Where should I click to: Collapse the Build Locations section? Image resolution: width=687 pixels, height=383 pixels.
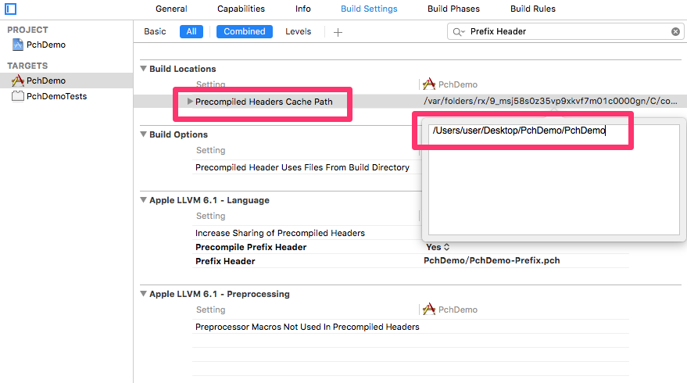143,69
